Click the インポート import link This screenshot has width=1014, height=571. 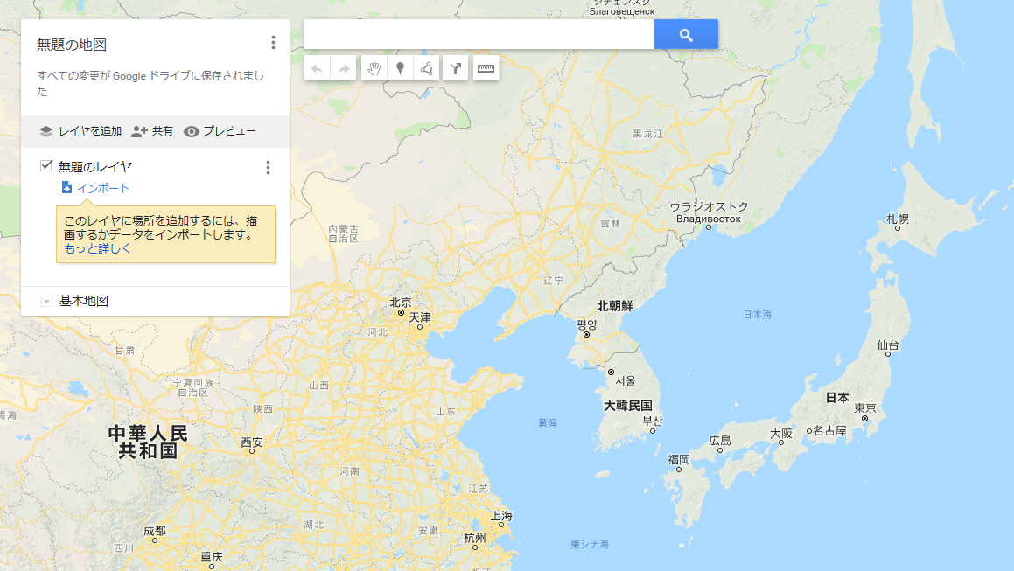pos(103,188)
